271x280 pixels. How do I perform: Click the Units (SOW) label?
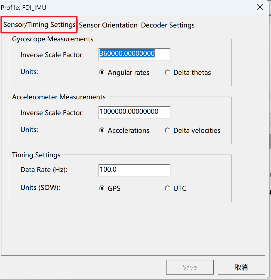(40, 188)
